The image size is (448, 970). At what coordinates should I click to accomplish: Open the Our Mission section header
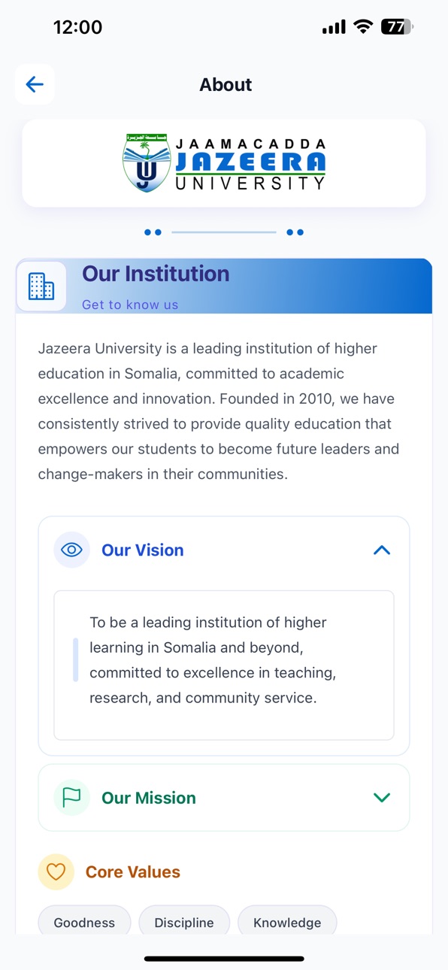click(224, 798)
